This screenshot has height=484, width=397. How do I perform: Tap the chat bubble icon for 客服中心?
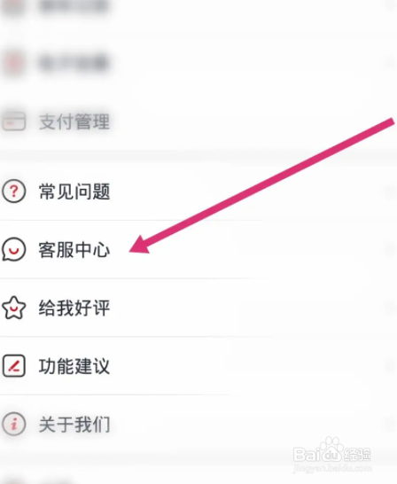tap(13, 249)
